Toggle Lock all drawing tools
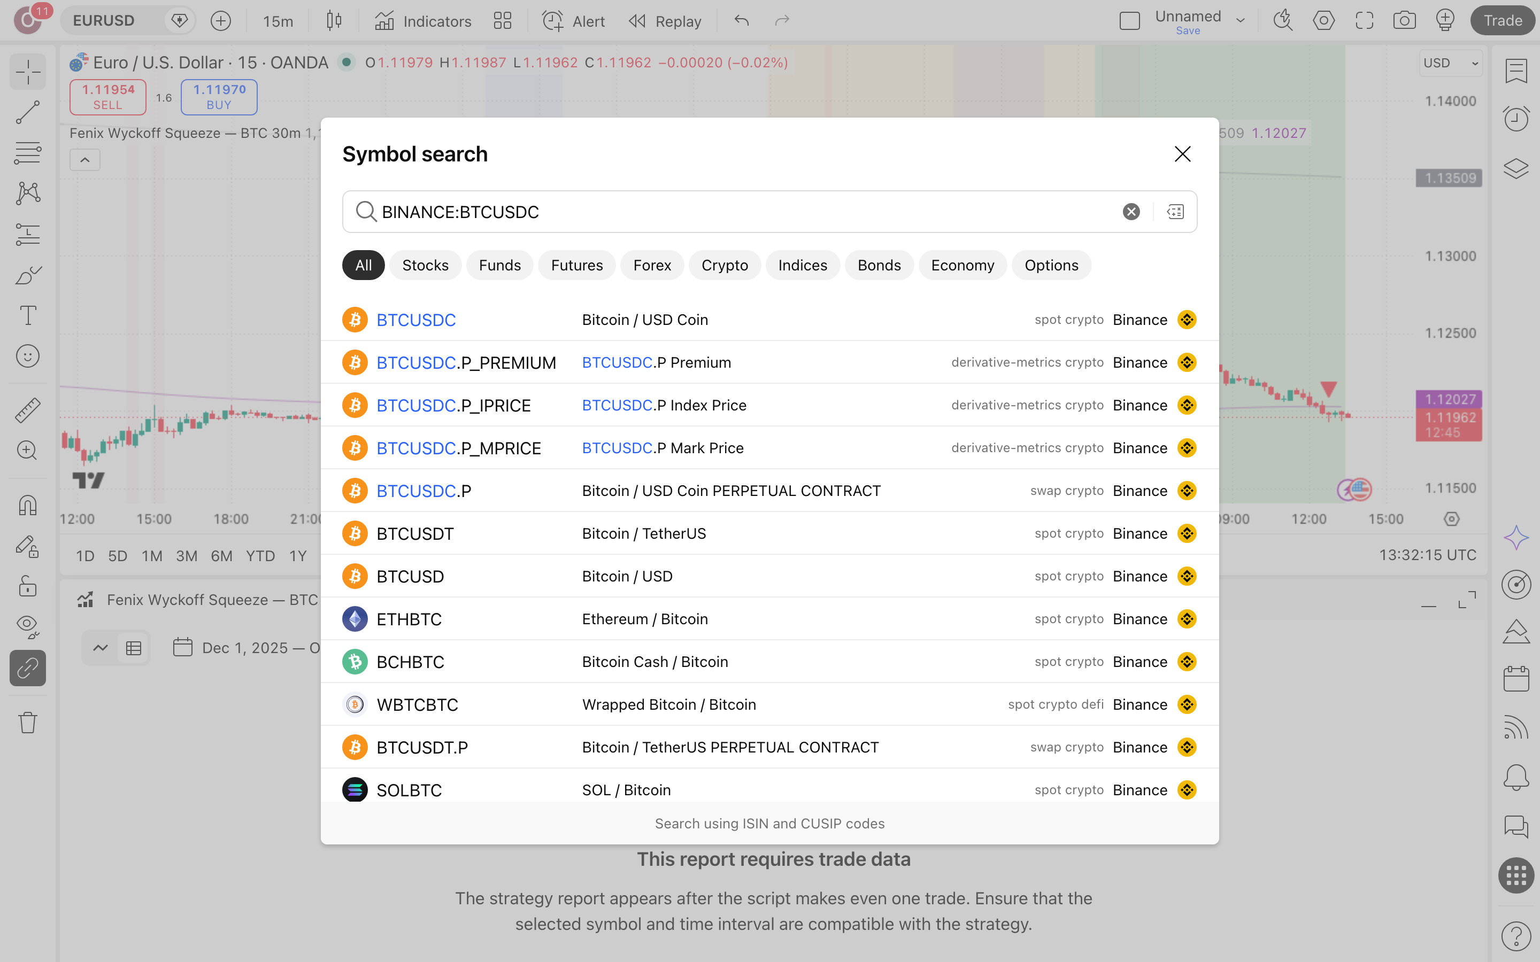Image resolution: width=1540 pixels, height=962 pixels. click(28, 586)
